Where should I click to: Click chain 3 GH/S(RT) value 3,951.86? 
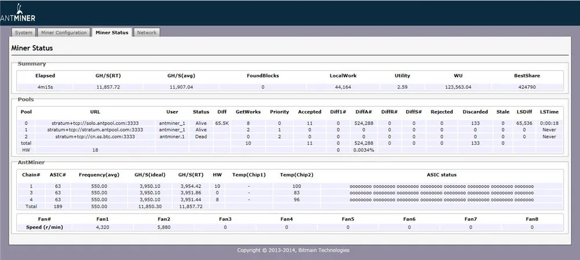point(191,193)
